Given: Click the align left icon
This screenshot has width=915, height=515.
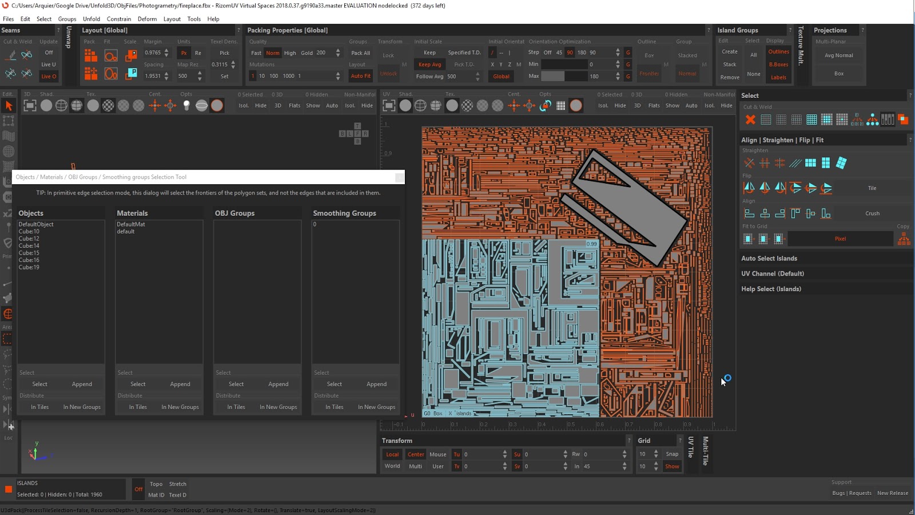Looking at the screenshot, I should coord(749,213).
